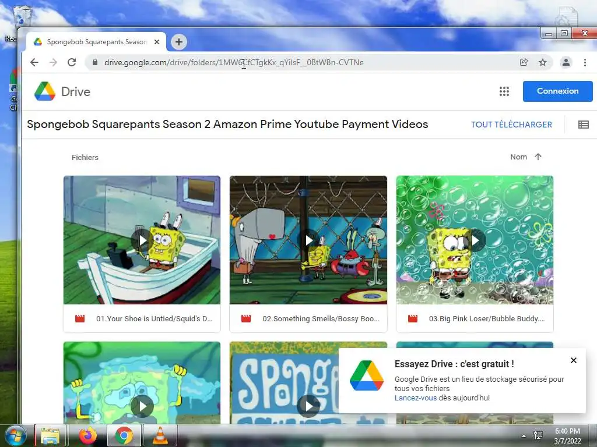Open Firefox from the taskbar

click(88, 436)
